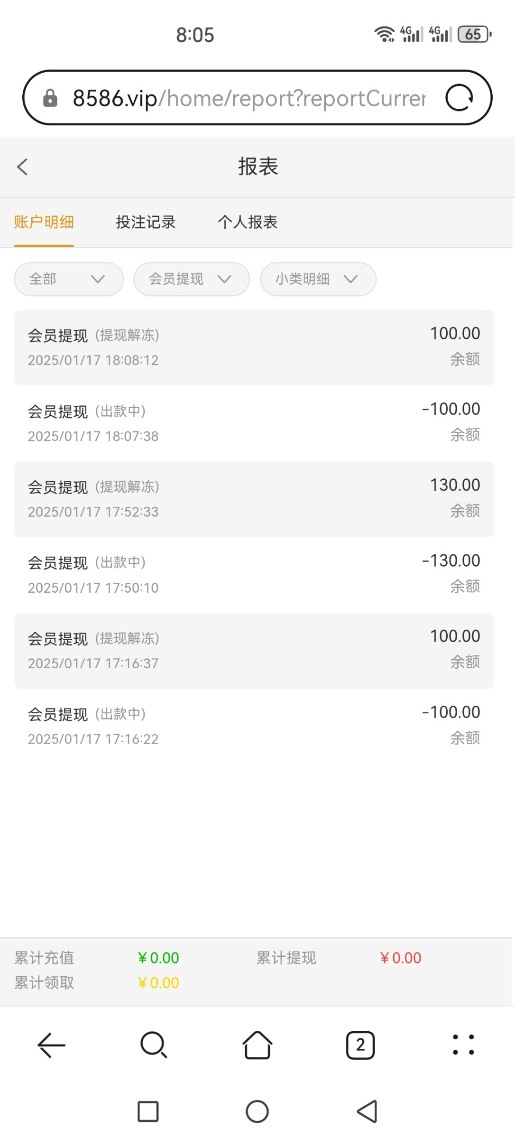This screenshot has height=1139, width=515.
Task: Switch to the 个人报表 tab
Action: (248, 222)
